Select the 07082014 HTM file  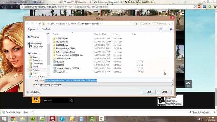pyautogui.click(x=60, y=65)
